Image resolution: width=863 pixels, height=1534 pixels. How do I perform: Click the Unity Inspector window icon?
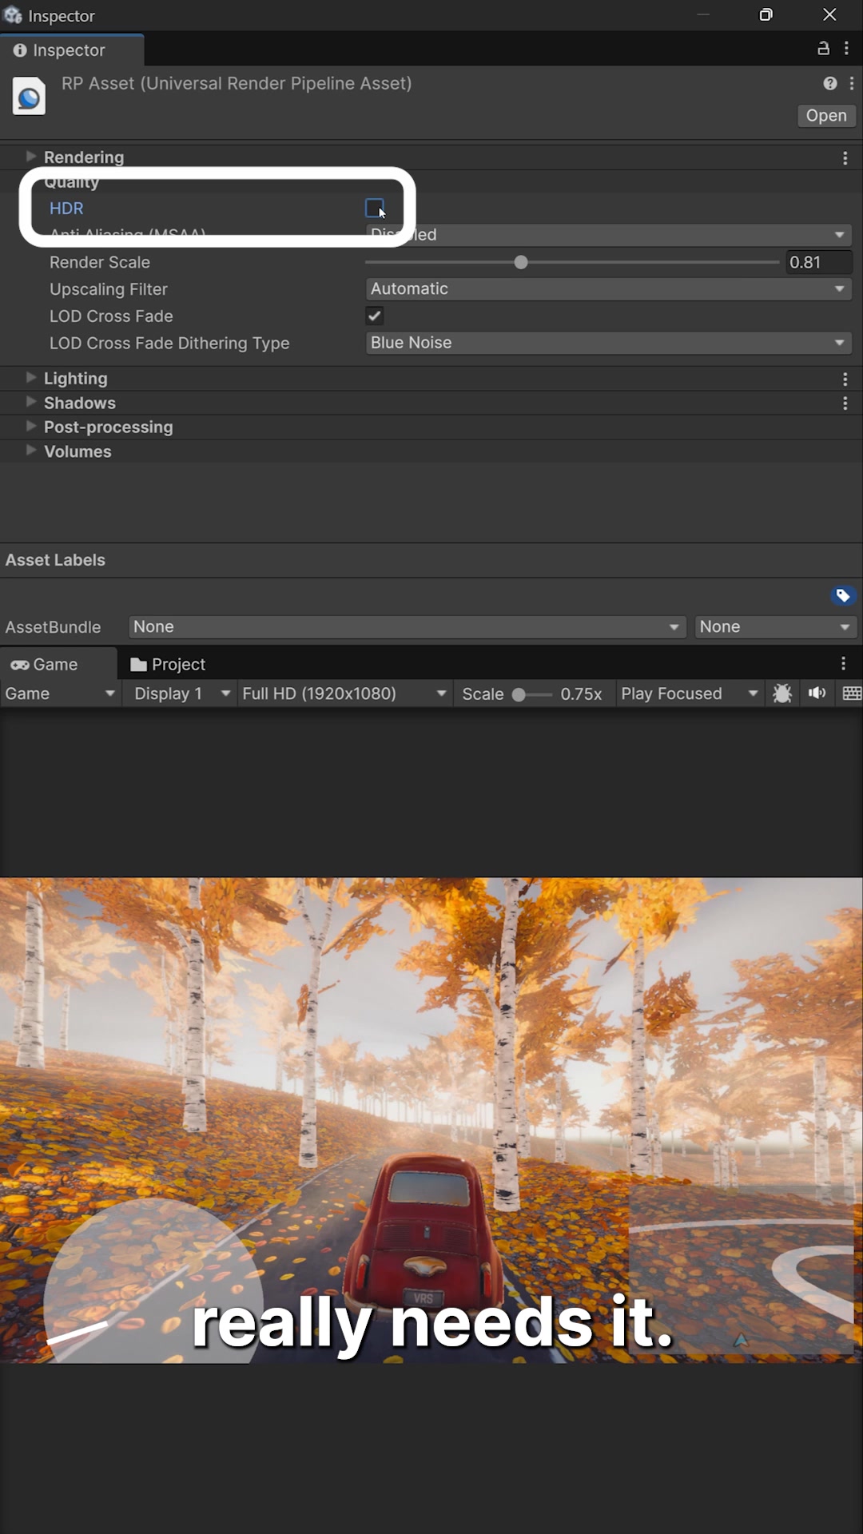(x=13, y=14)
